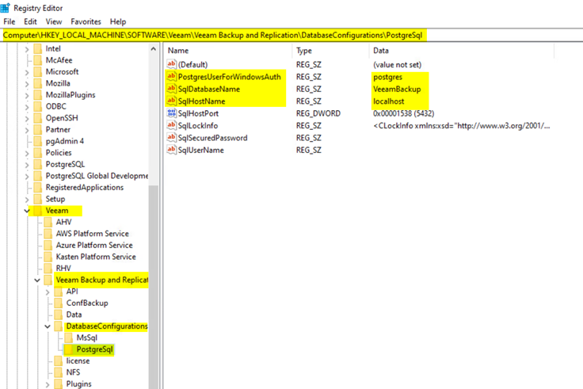The height and width of the screenshot is (389, 583).
Task: Collapse the DatabaseConfigurations tree node
Action: click(49, 326)
